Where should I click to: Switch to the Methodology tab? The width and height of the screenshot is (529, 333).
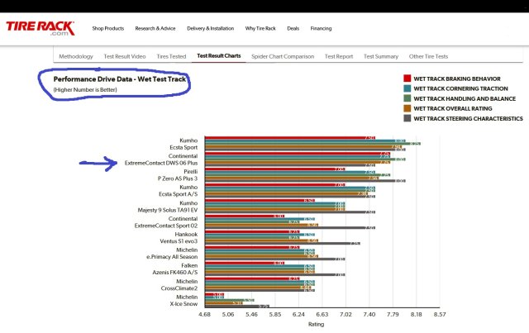coord(76,56)
